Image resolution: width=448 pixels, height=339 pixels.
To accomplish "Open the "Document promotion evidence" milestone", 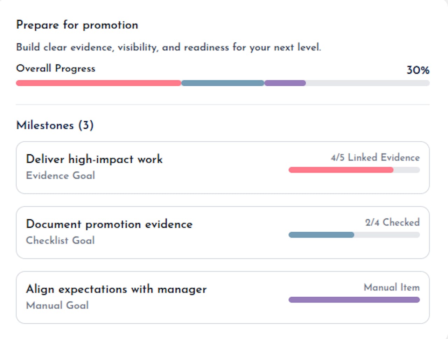I will point(109,224).
